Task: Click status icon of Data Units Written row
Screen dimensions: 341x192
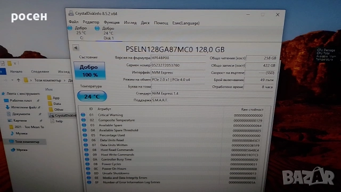Action: coord(86,145)
